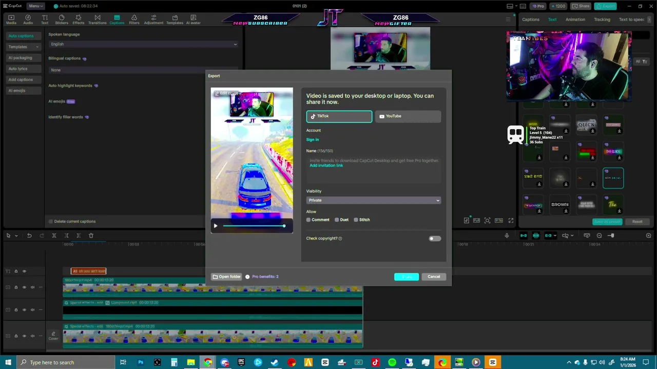657x369 pixels.
Task: Expand more tabs arrow in right panel
Action: (649, 19)
